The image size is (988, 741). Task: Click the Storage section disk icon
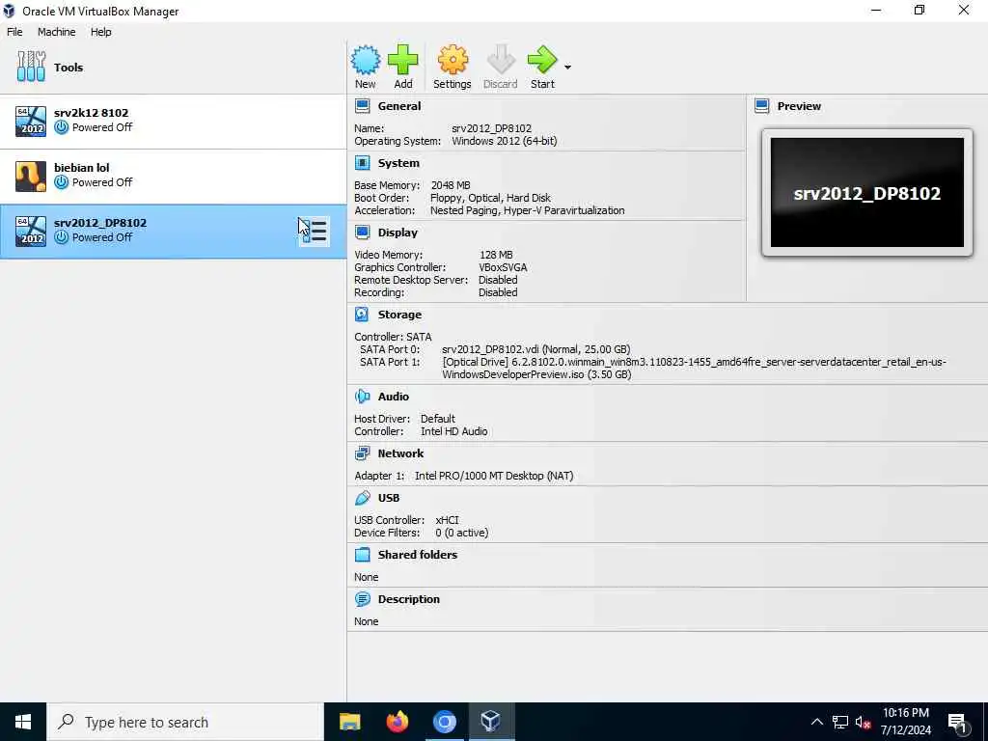pos(363,315)
